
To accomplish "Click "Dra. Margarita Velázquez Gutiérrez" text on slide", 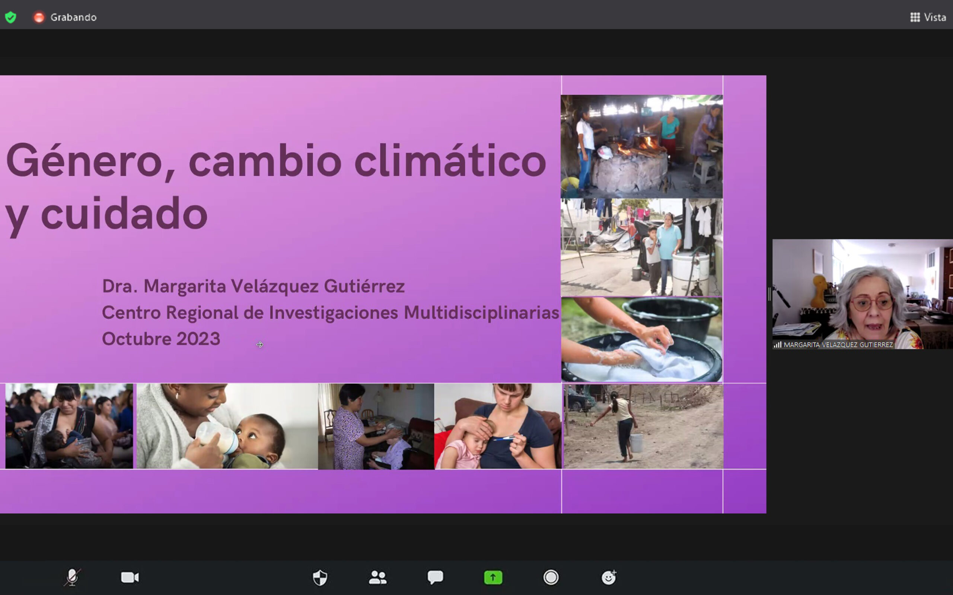I will point(253,286).
